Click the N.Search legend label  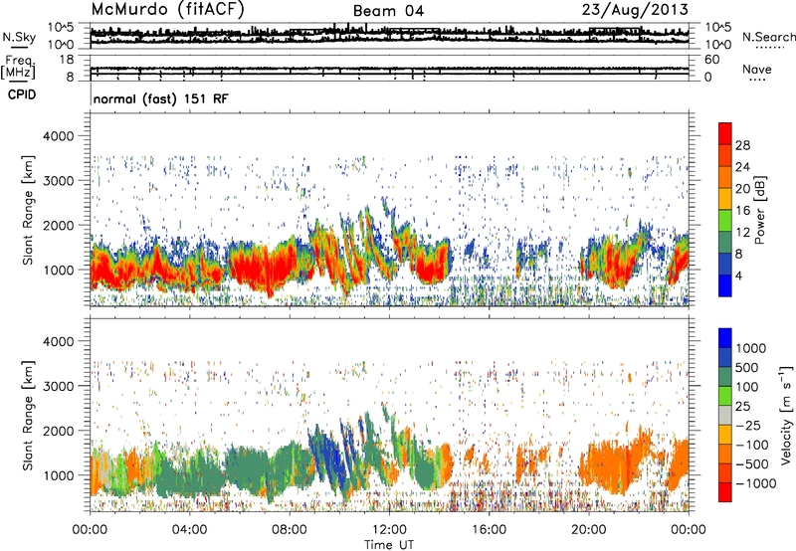pos(768,37)
